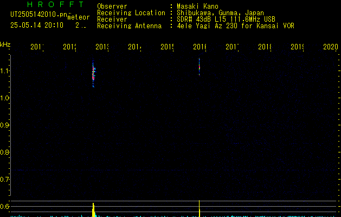Image resolution: width=341 pixels, height=217 pixels.
Task: Click the 2020 time axis label
Action: tap(330, 47)
